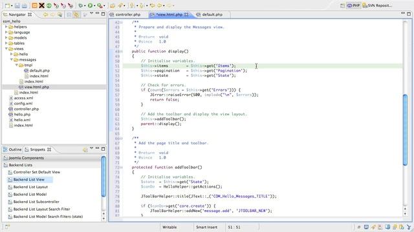The height and width of the screenshot is (232, 414).
Task: Click the black X toolbar icon
Action: pos(41,5)
